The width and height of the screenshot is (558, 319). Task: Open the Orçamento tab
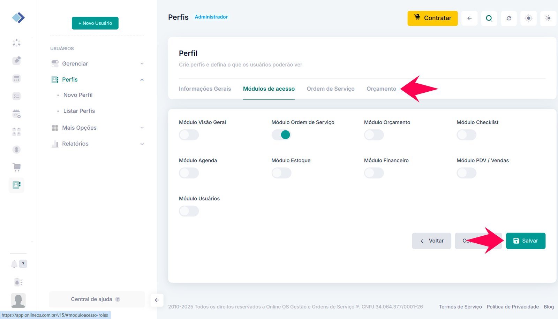381,89
